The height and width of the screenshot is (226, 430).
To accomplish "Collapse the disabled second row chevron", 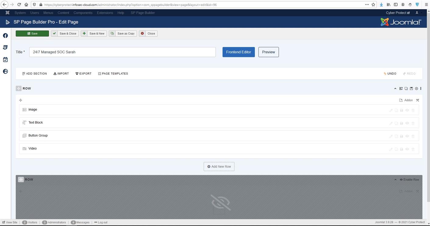I will (395, 179).
